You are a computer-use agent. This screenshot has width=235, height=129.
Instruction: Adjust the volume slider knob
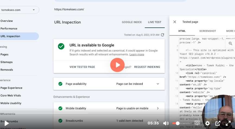(178, 123)
